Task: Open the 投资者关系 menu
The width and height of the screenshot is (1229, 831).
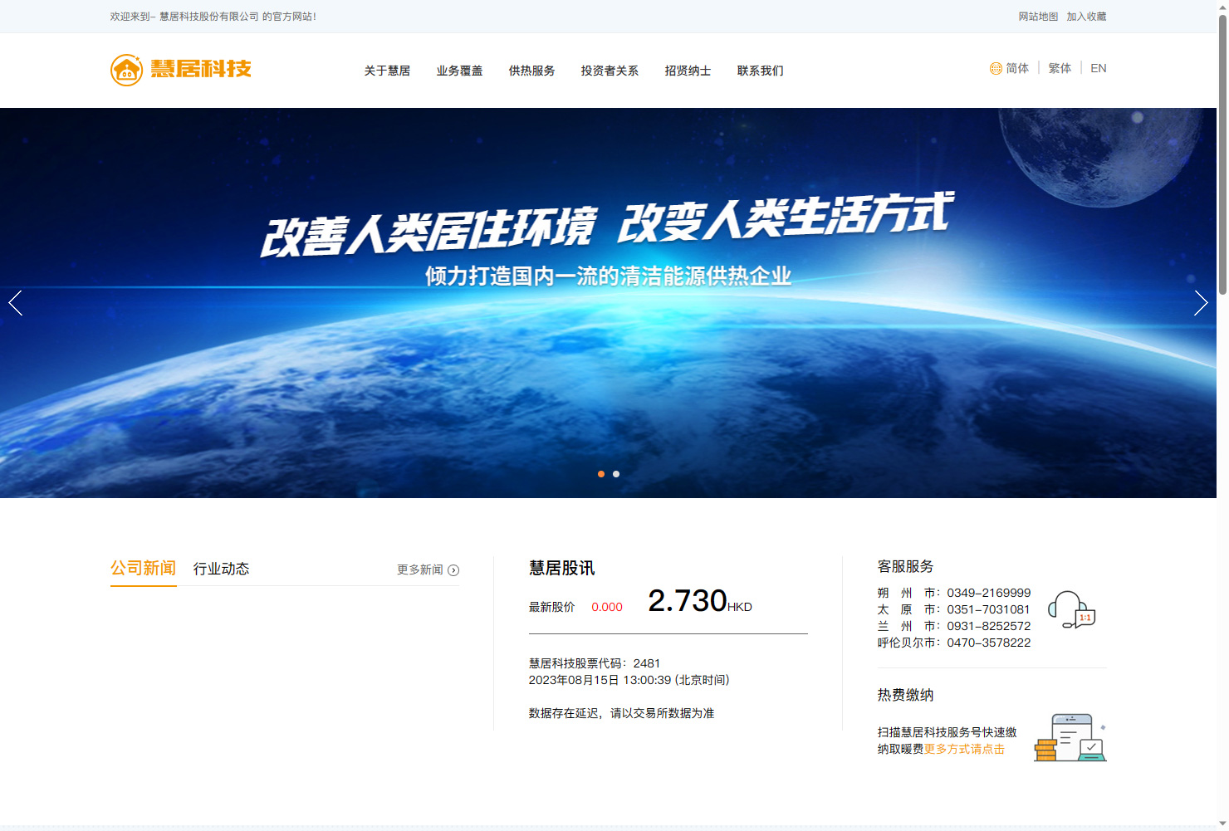Action: (x=610, y=71)
